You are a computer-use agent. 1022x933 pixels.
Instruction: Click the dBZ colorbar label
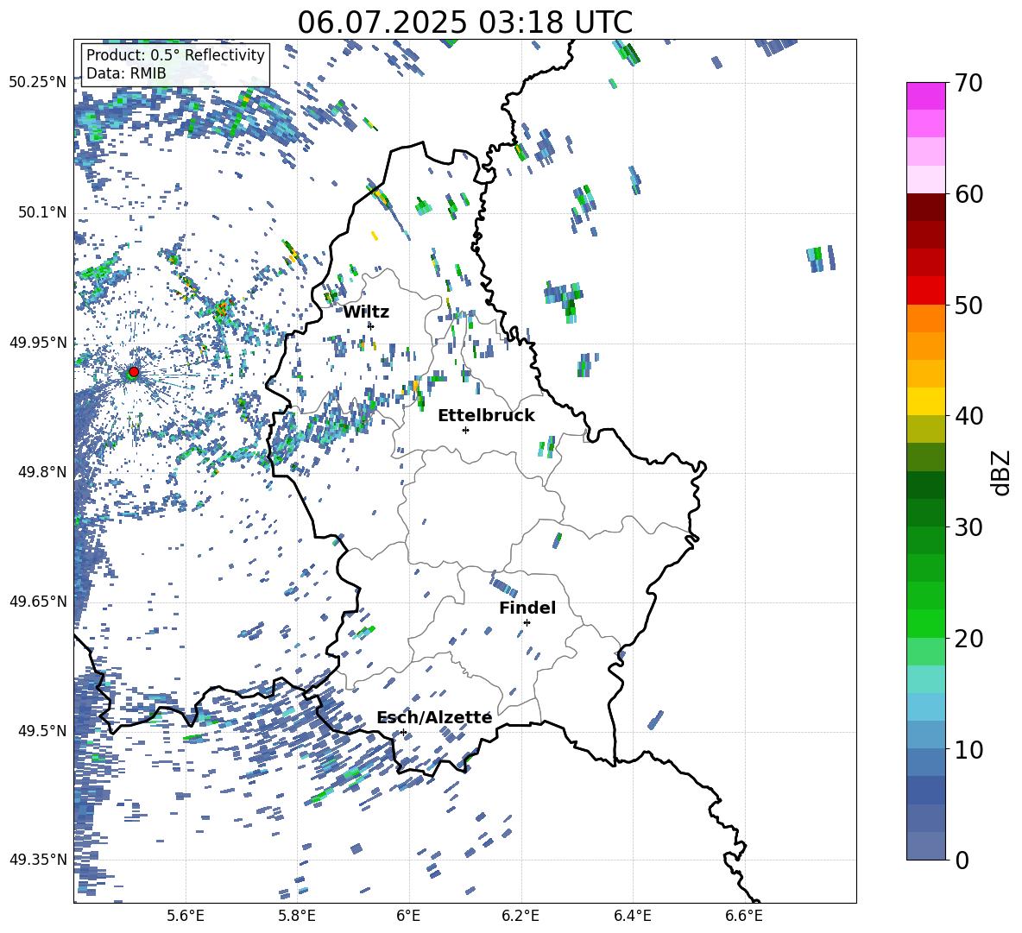tap(1000, 472)
